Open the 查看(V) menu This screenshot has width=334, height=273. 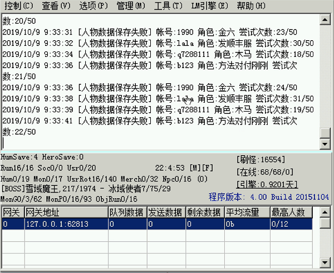(x=56, y=6)
